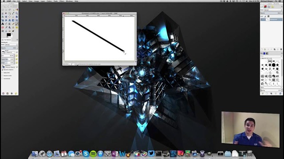Select the Crop tool
This screenshot has width=284, height=159.
13,17
